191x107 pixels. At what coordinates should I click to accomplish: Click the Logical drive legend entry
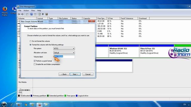(82, 96)
